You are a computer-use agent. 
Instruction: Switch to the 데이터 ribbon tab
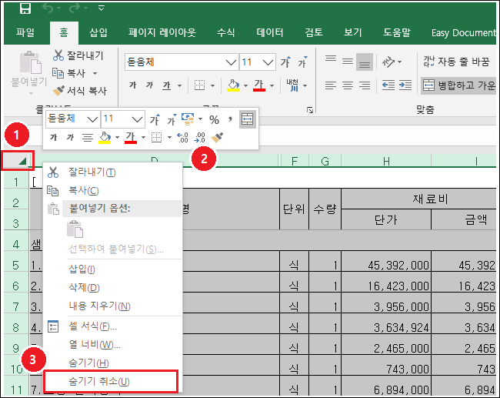point(270,32)
